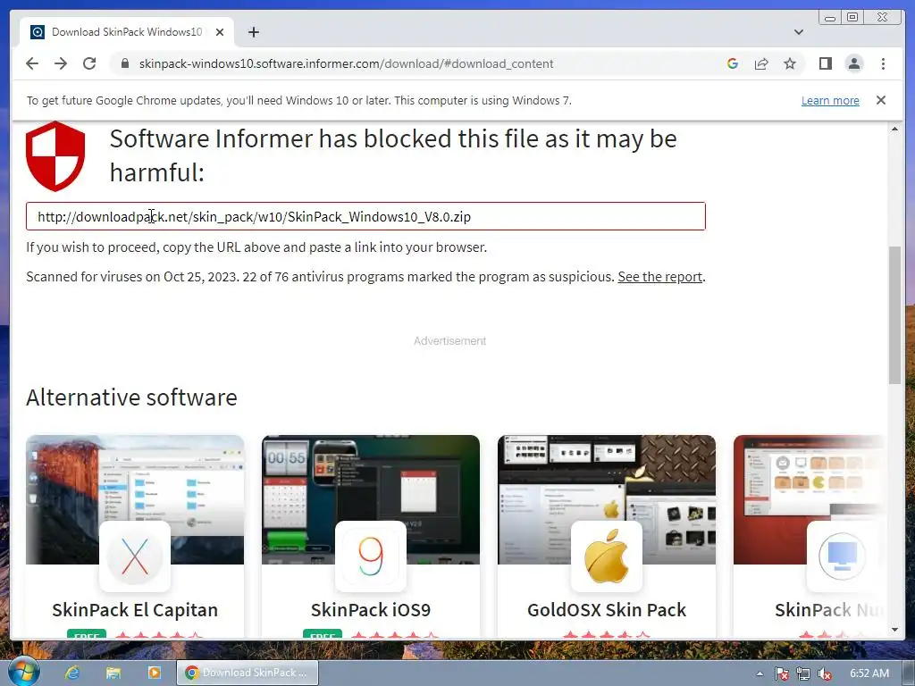Open the Chrome profile menu
This screenshot has width=915, height=686.
[x=854, y=63]
